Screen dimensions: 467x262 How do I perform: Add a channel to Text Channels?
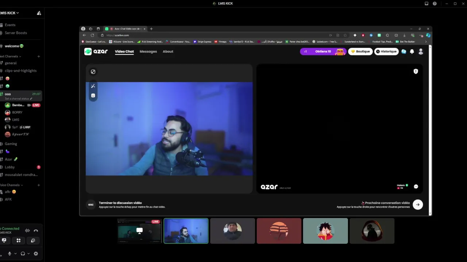[x=39, y=56]
